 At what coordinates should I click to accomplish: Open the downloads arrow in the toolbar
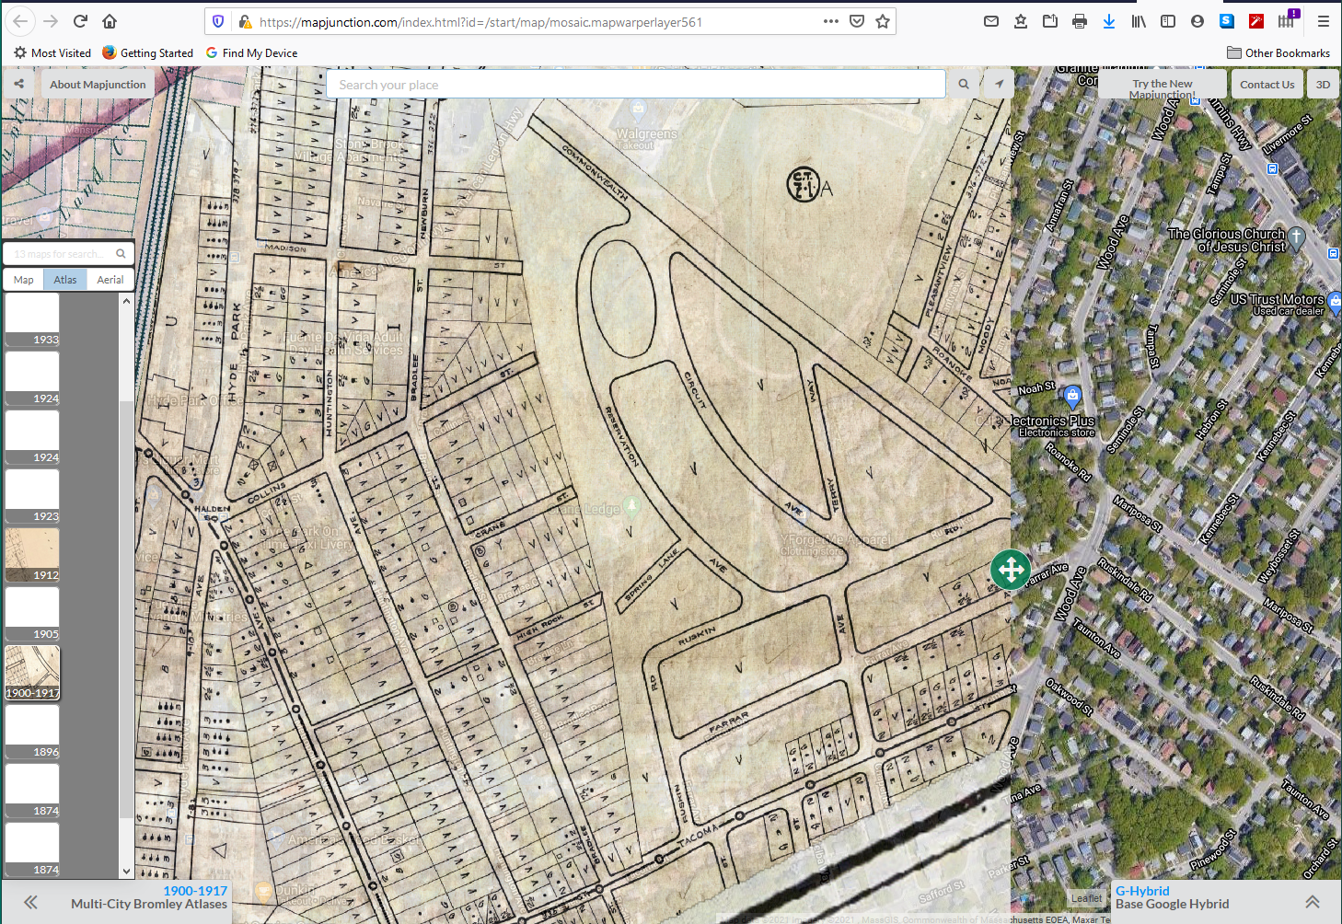tap(1109, 21)
